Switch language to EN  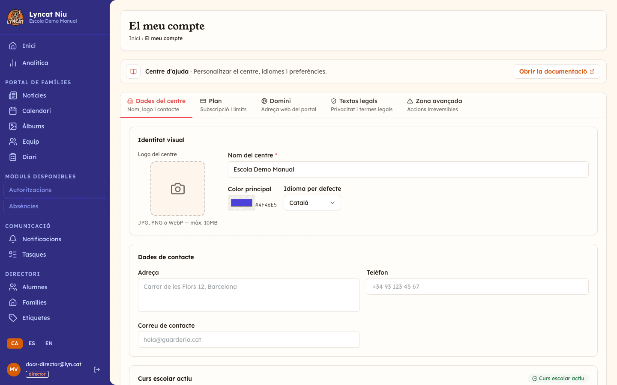49,344
